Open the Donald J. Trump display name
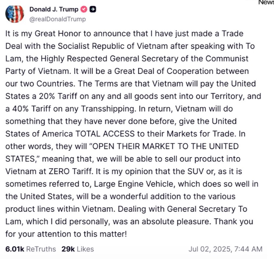274x259 pixels. tap(54, 10)
